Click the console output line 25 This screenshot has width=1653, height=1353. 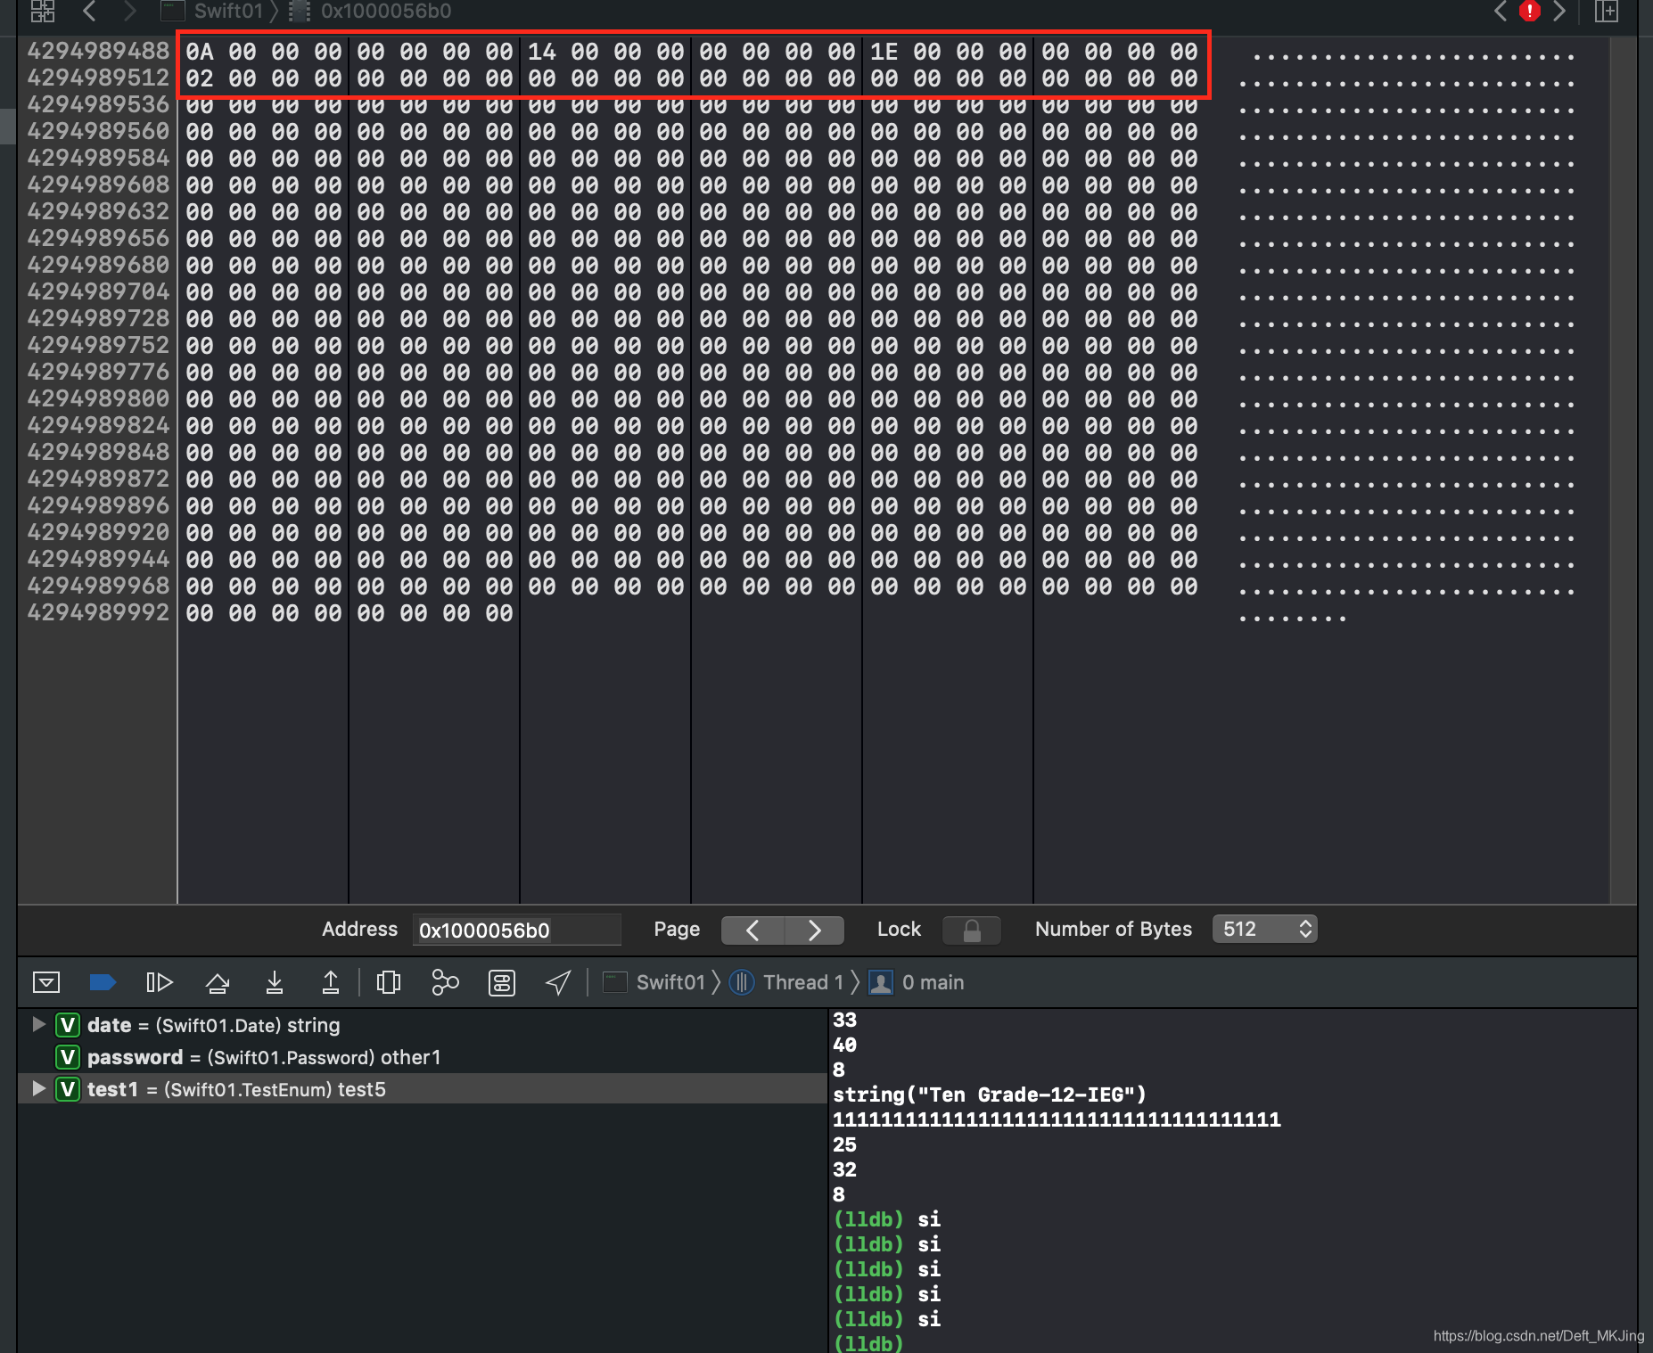(x=845, y=1144)
